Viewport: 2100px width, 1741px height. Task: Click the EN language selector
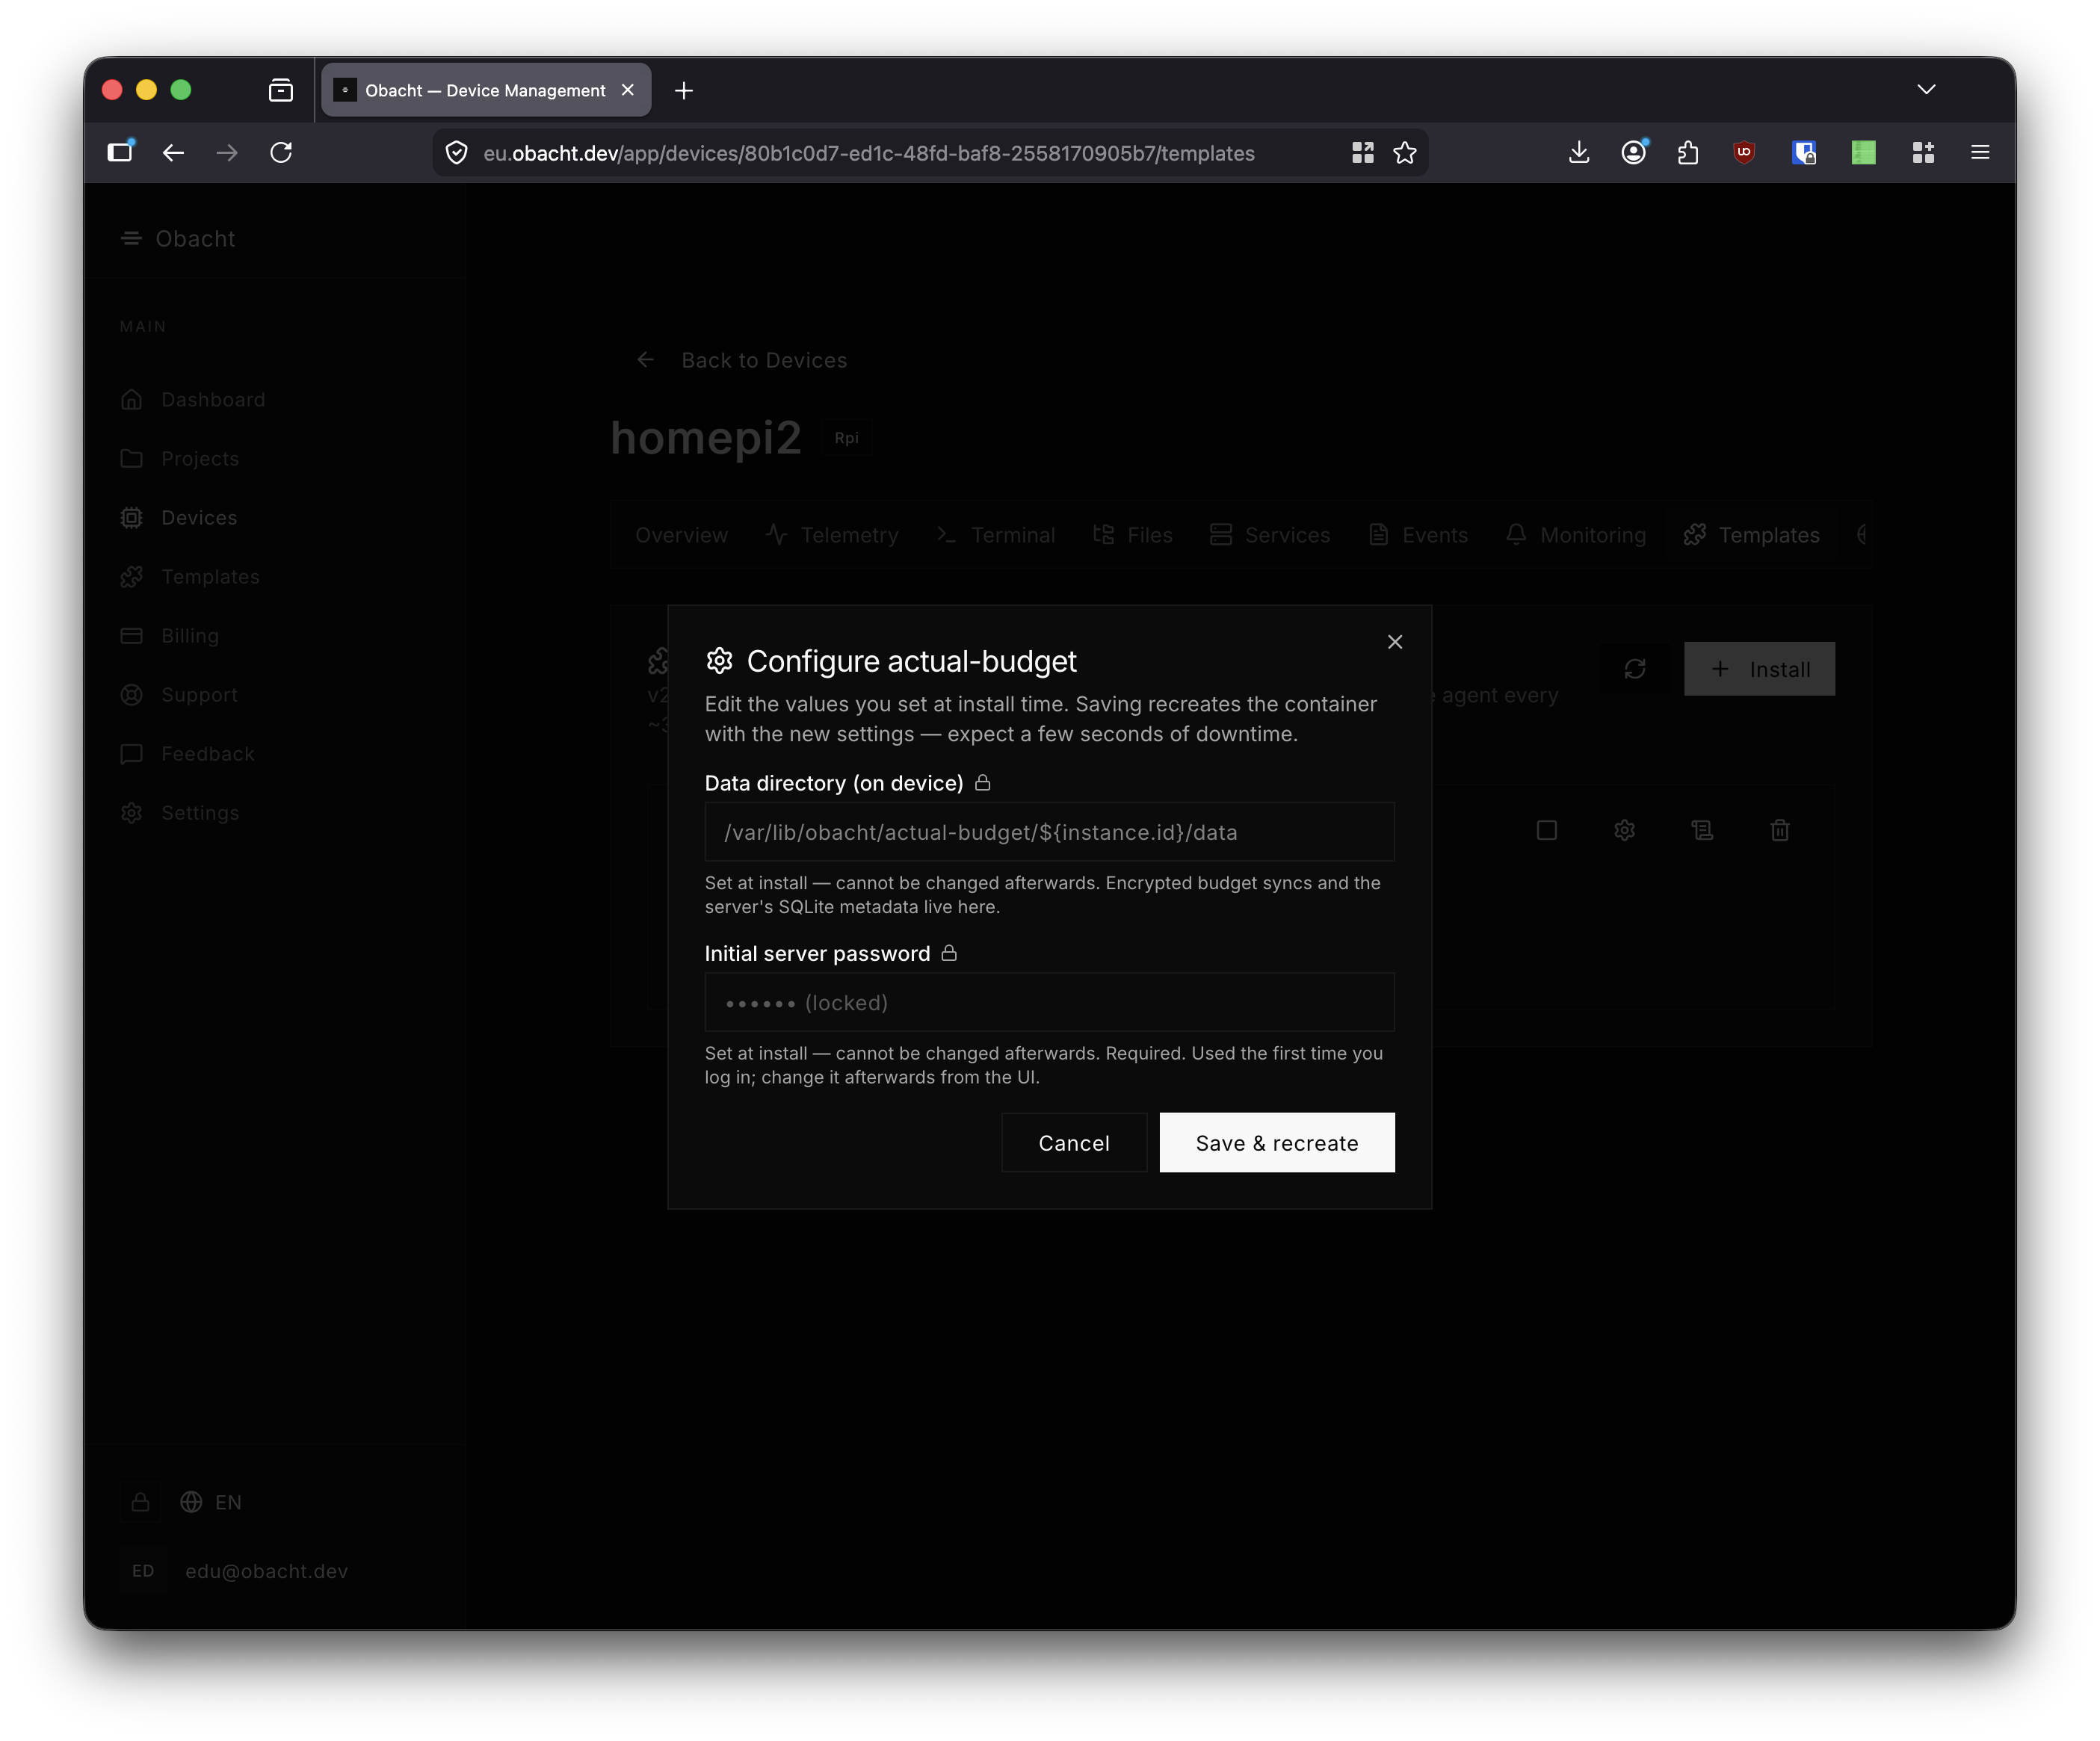pos(211,1502)
